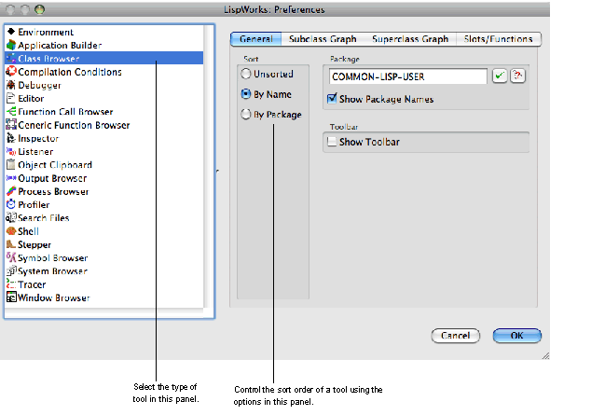This screenshot has width=605, height=415.
Task: Select Environment text in the list
Action: pyautogui.click(x=46, y=32)
